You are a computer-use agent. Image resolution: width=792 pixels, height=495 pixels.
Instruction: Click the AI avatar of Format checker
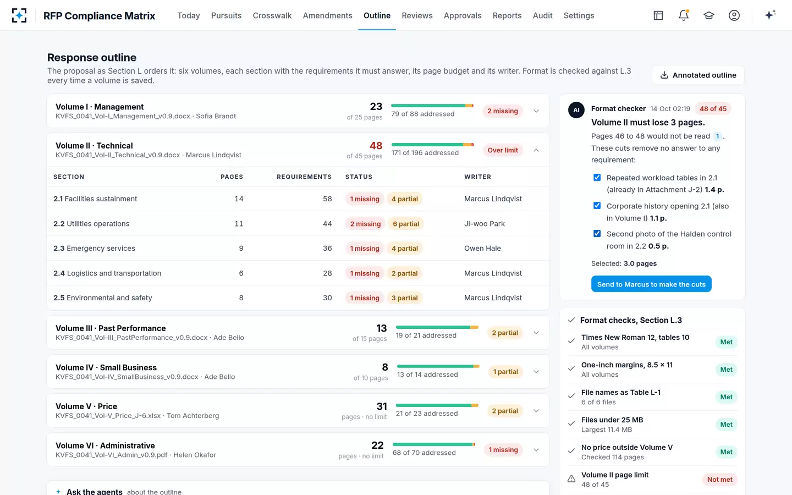click(576, 110)
